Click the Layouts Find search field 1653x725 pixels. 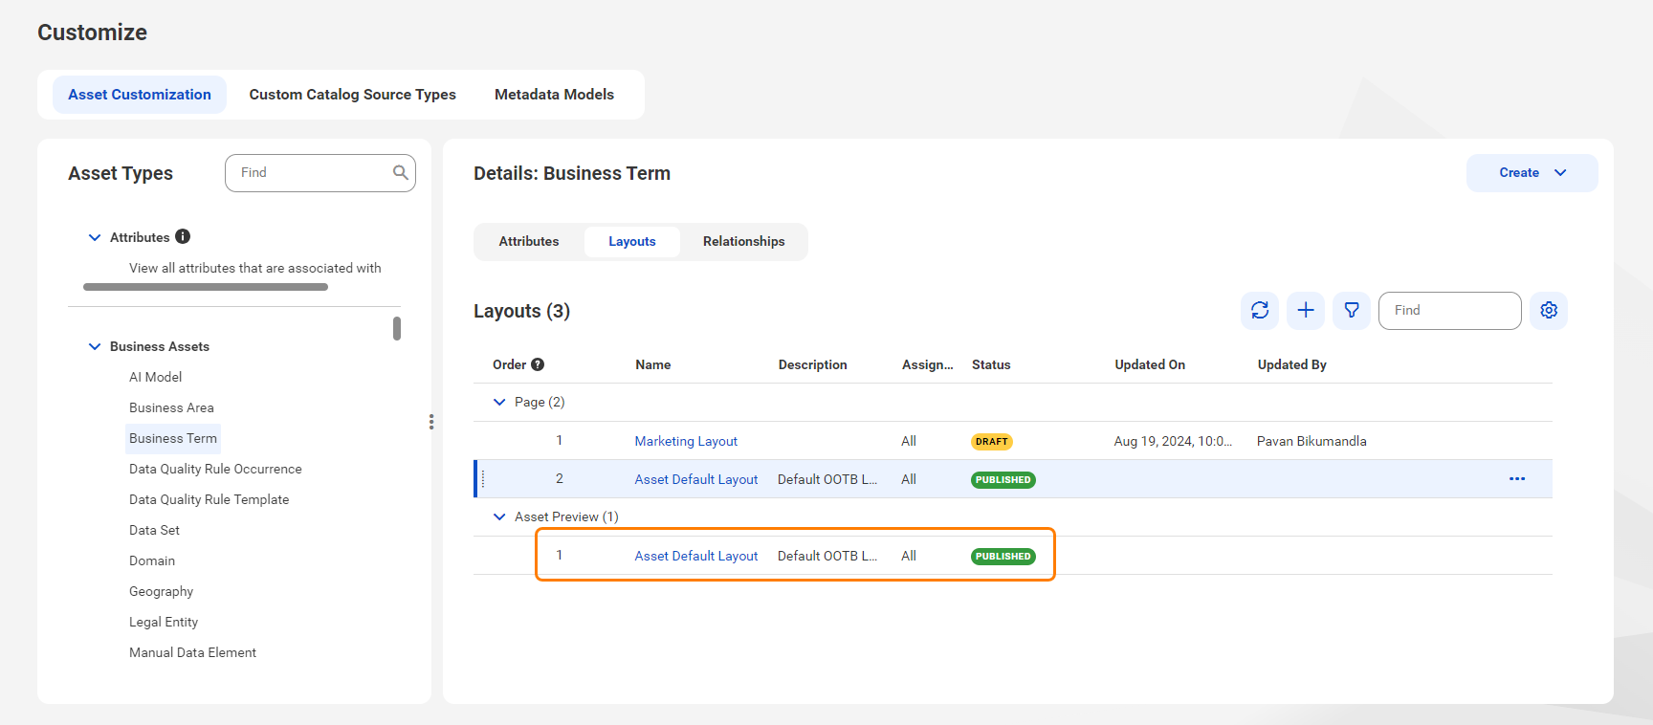click(1449, 311)
